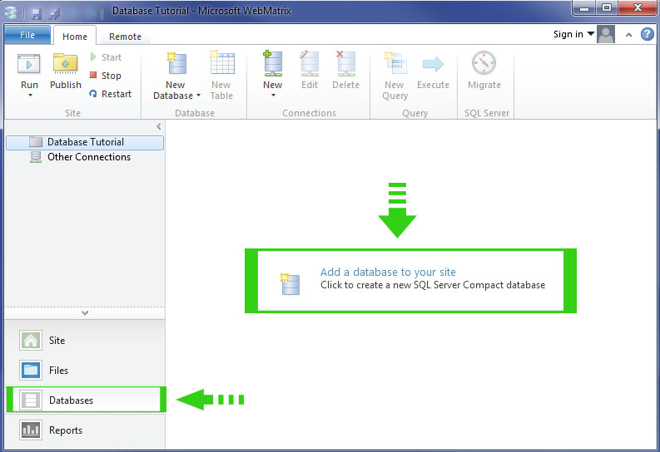660x452 pixels.
Task: Click 'Click to create a new SQL Server Compact database'
Action: (433, 285)
